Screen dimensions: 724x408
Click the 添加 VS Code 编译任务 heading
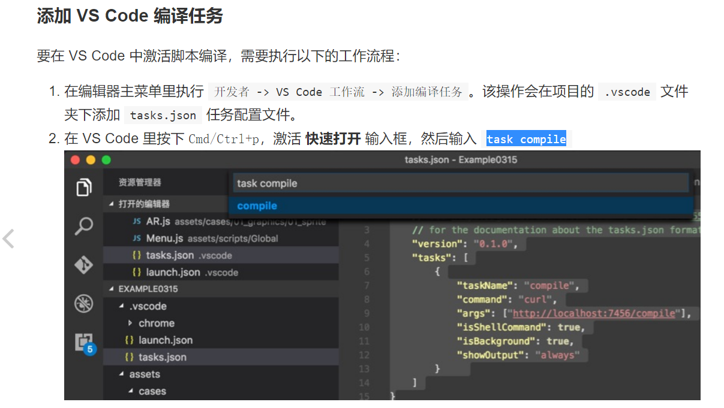(x=130, y=16)
